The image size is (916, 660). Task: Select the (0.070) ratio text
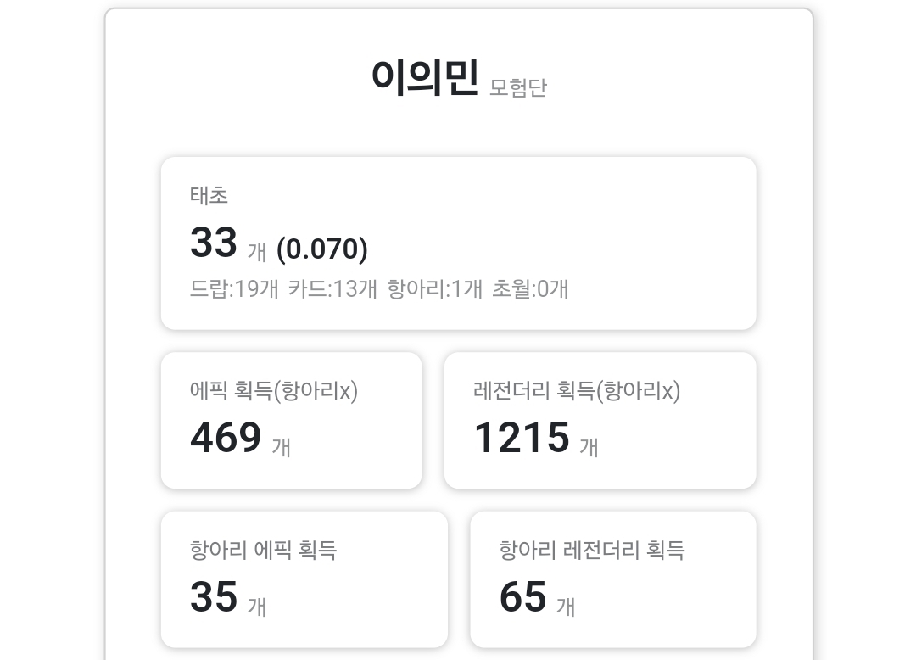[322, 249]
